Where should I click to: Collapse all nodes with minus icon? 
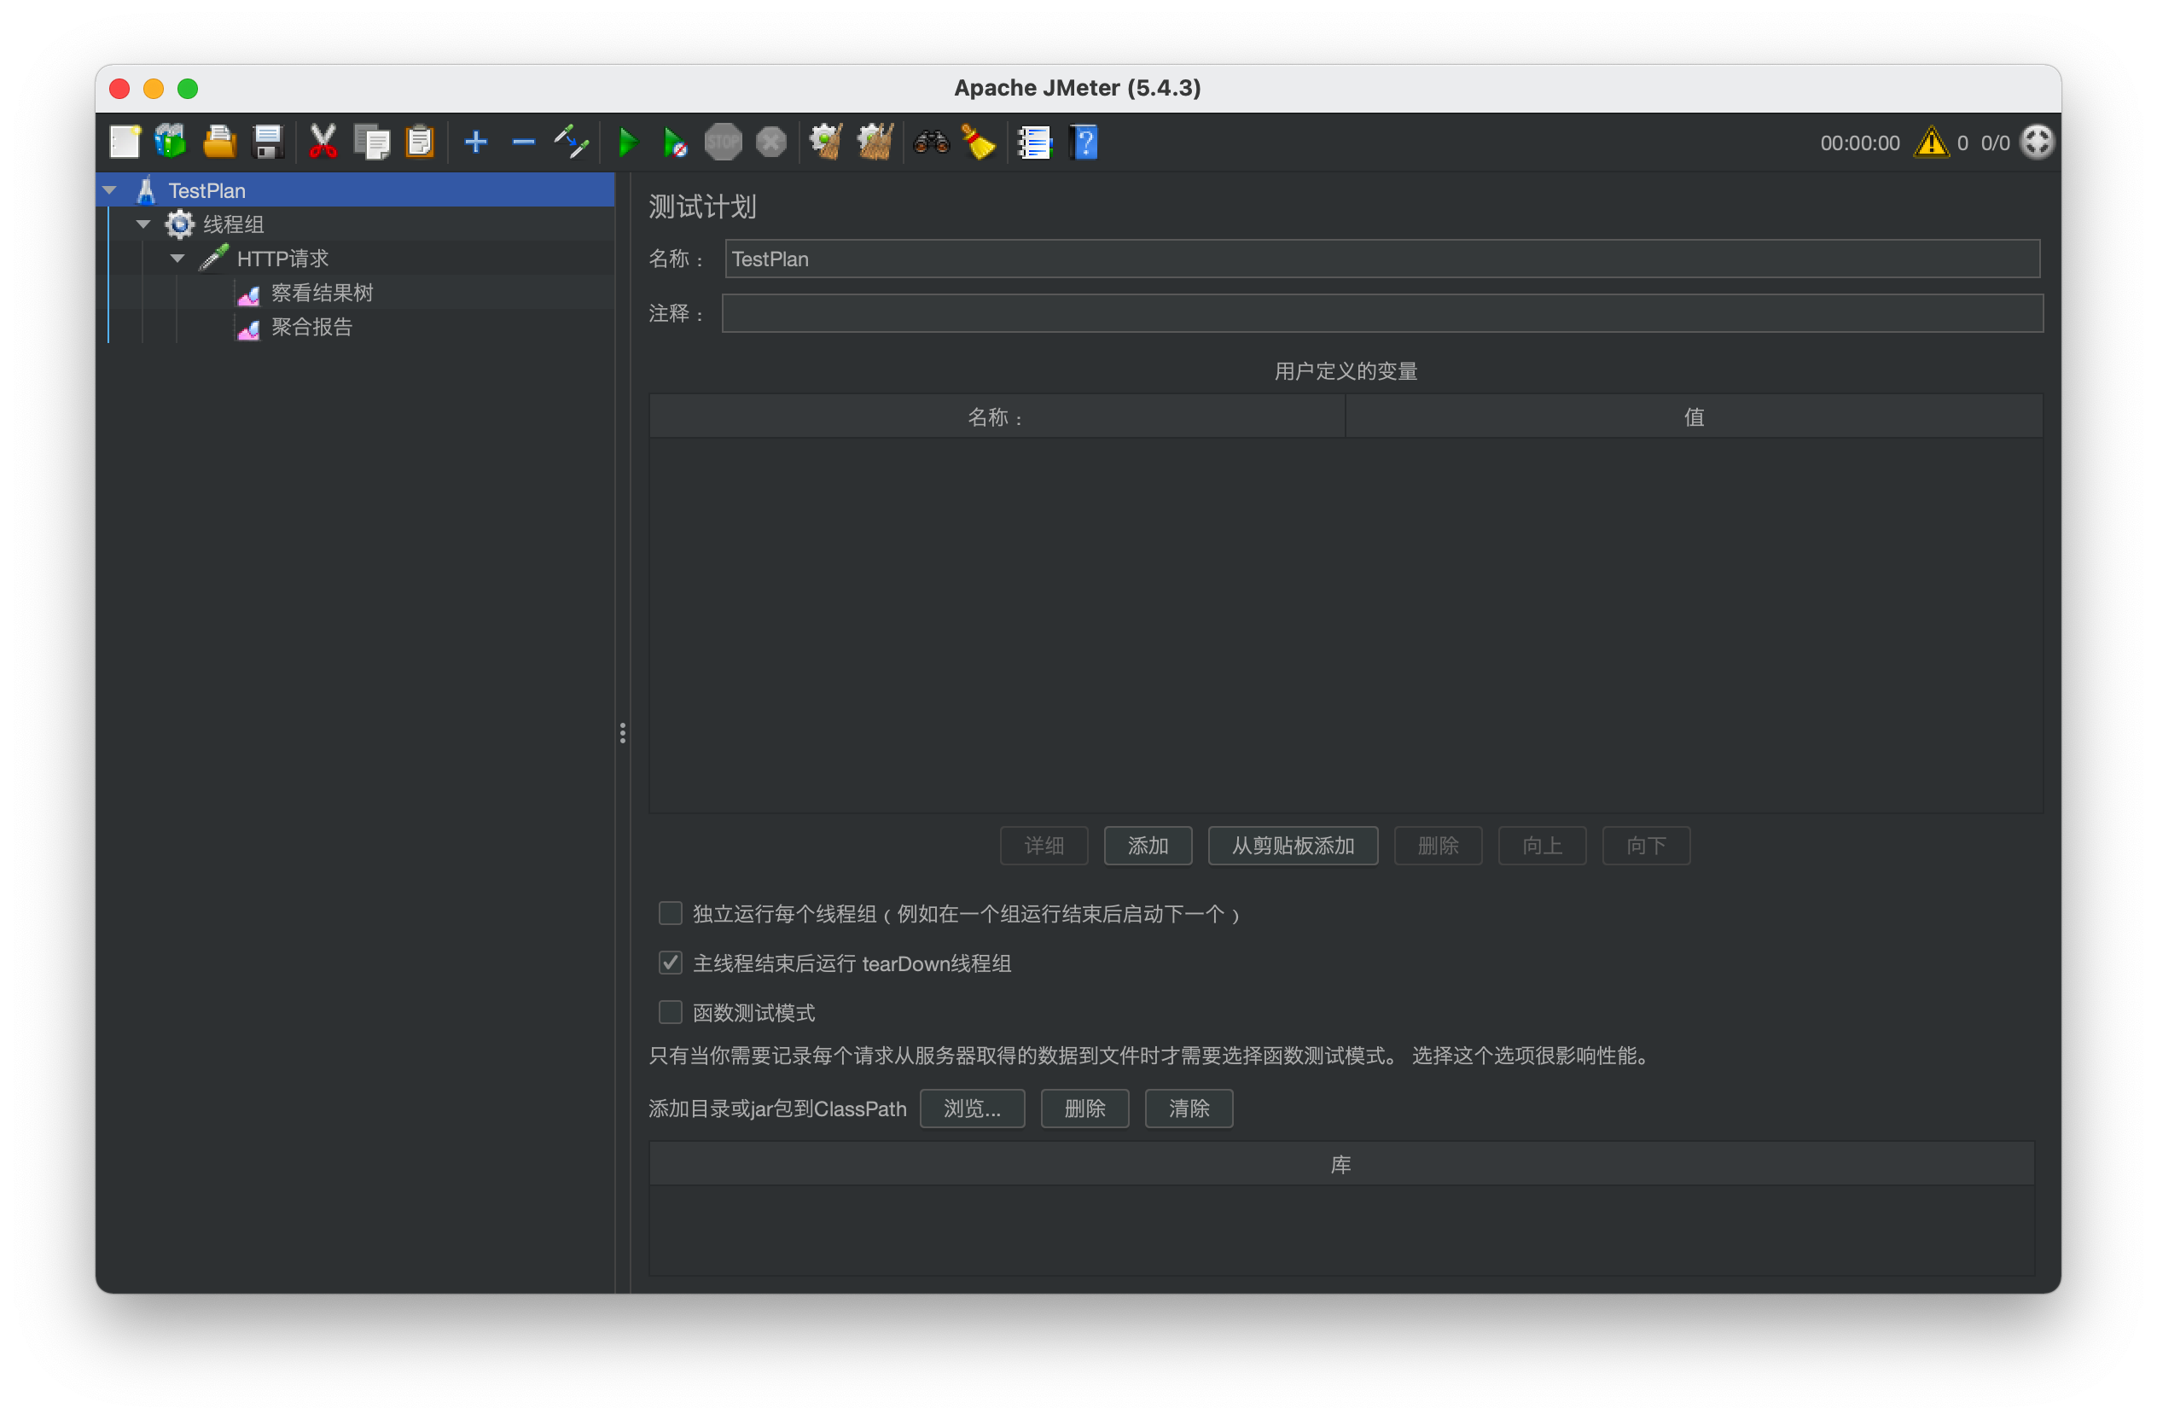pos(524,143)
